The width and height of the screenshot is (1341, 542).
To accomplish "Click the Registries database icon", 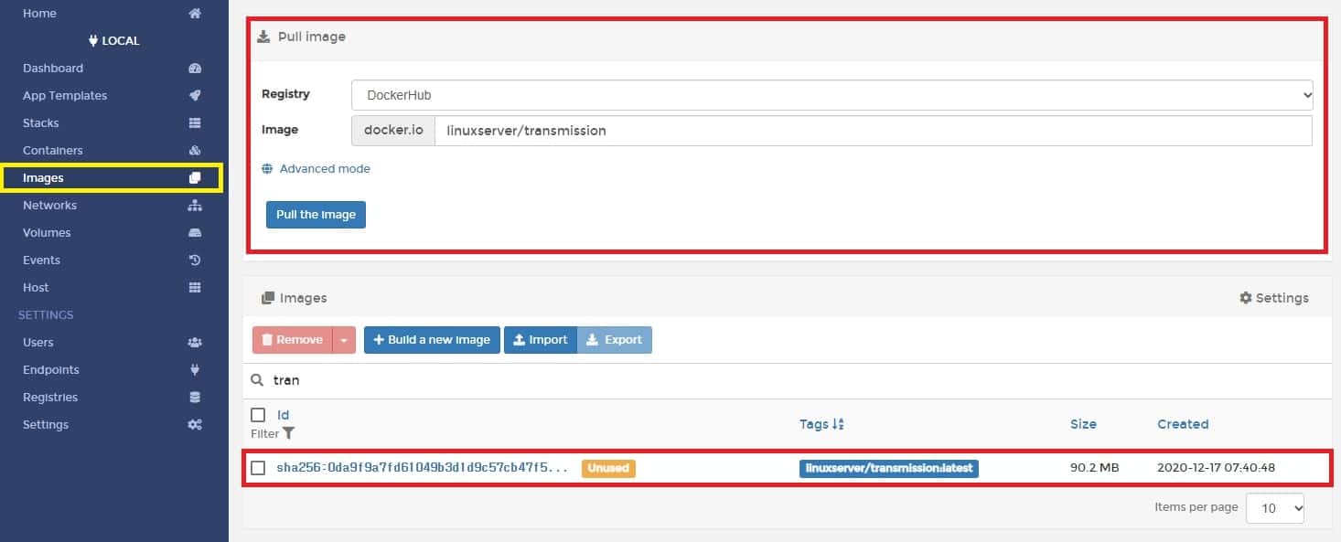I will pos(194,398).
